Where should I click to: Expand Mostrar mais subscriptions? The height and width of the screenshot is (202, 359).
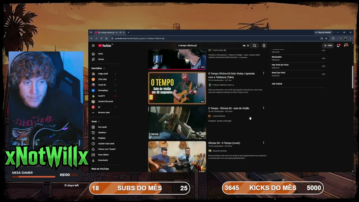pyautogui.click(x=104, y=113)
